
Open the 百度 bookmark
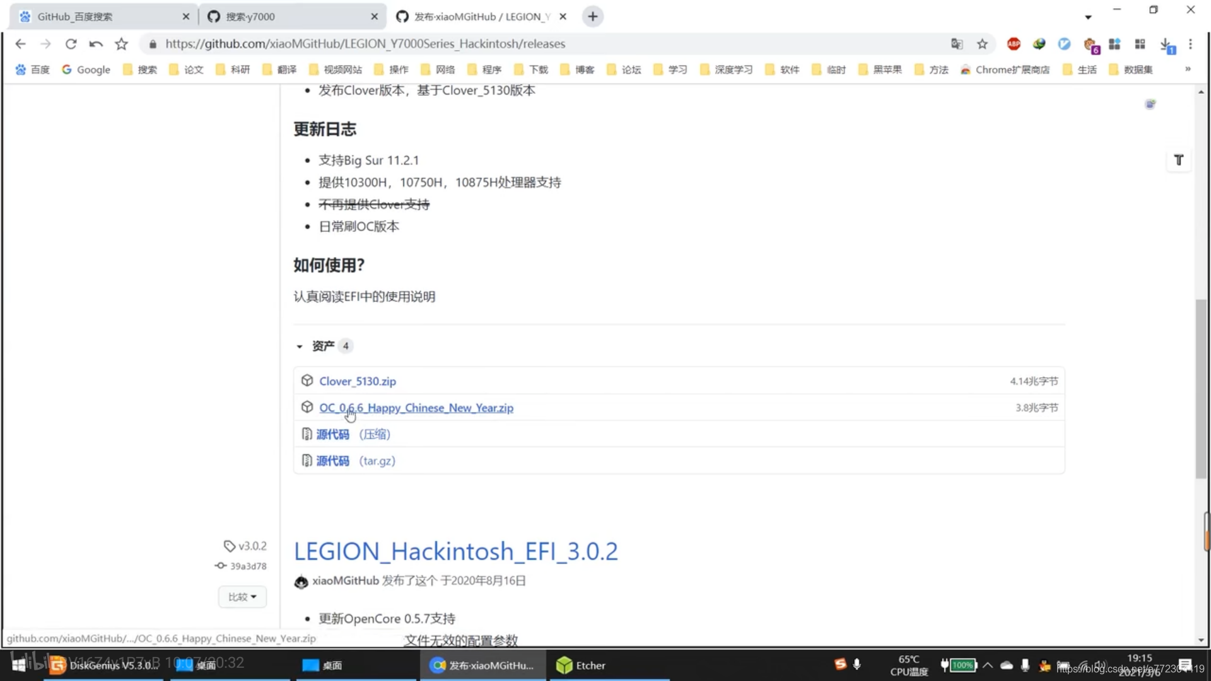point(33,69)
